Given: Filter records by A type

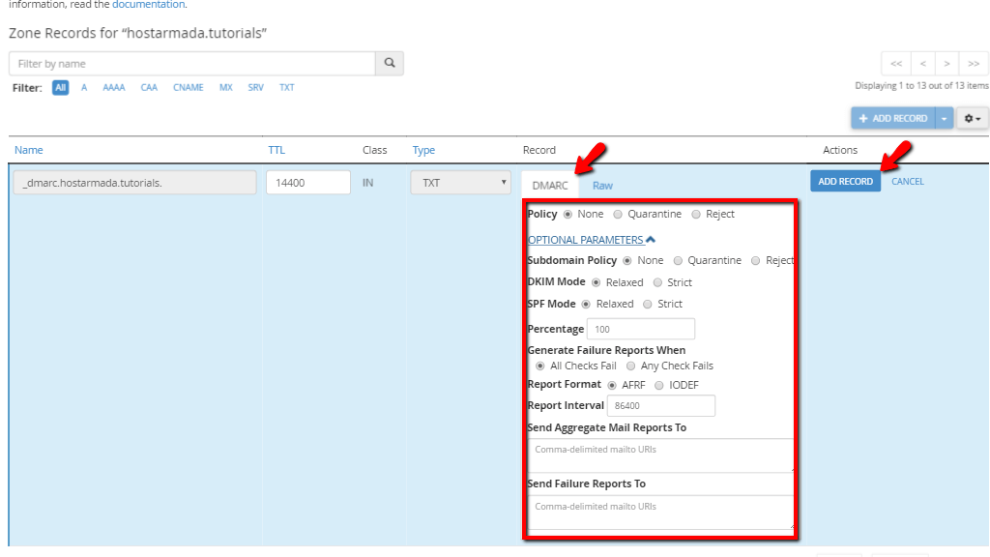Looking at the screenshot, I should (84, 88).
